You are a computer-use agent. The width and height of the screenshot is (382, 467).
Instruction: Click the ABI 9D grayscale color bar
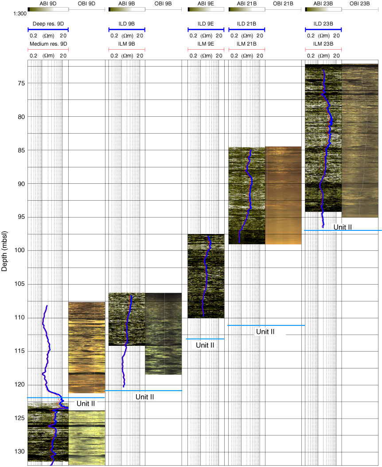tap(48, 9)
